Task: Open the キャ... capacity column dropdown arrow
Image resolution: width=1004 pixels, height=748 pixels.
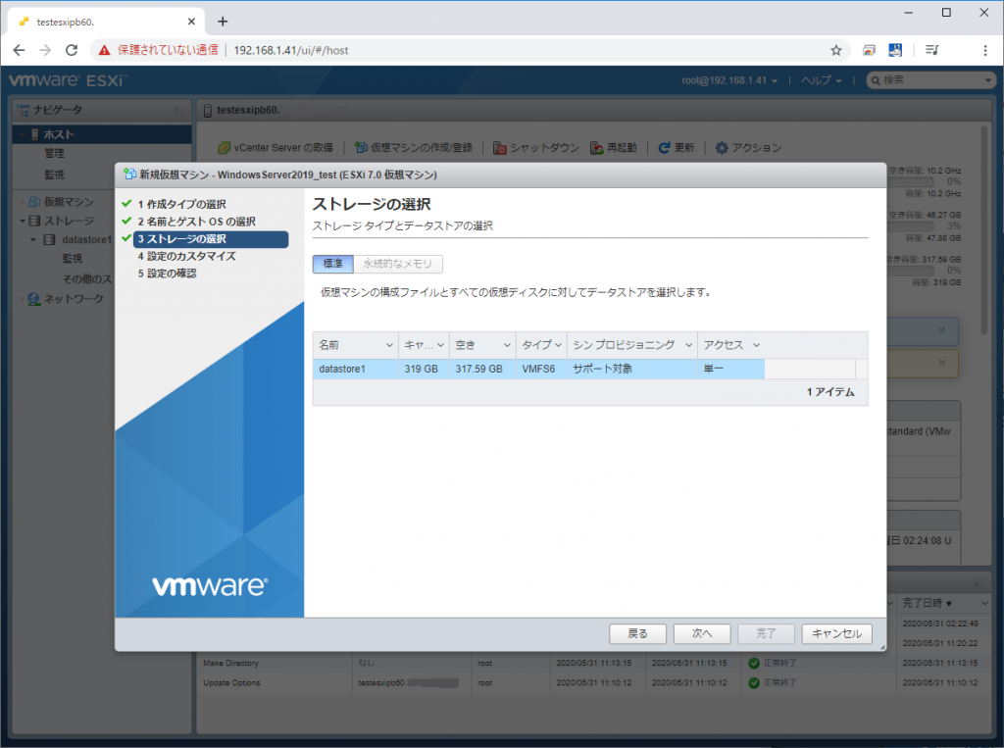Action: coord(440,345)
